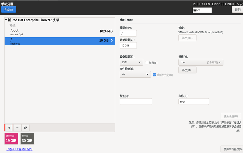Click the 期望容量 10 GiB input field

pos(128,45)
